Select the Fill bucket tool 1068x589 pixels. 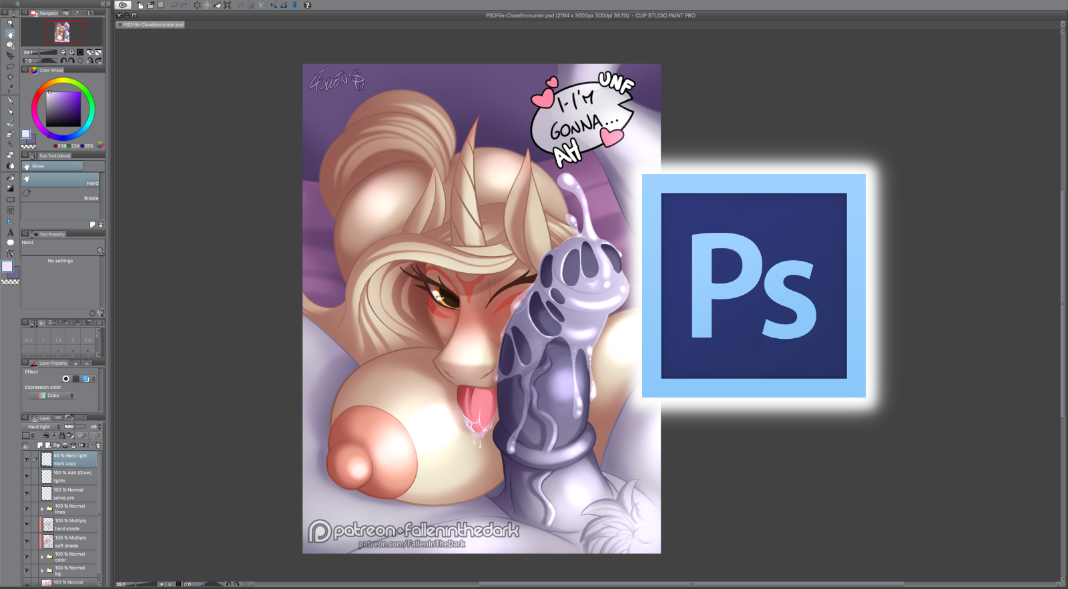click(x=10, y=178)
